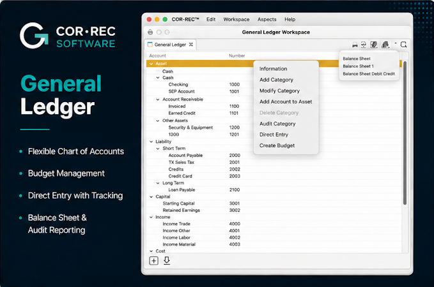Select the Income Other row
This screenshot has height=287, width=434.
click(x=274, y=231)
